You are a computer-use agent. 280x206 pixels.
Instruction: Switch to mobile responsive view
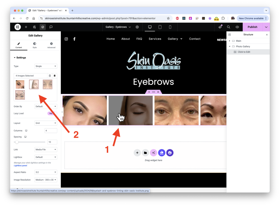(170, 27)
